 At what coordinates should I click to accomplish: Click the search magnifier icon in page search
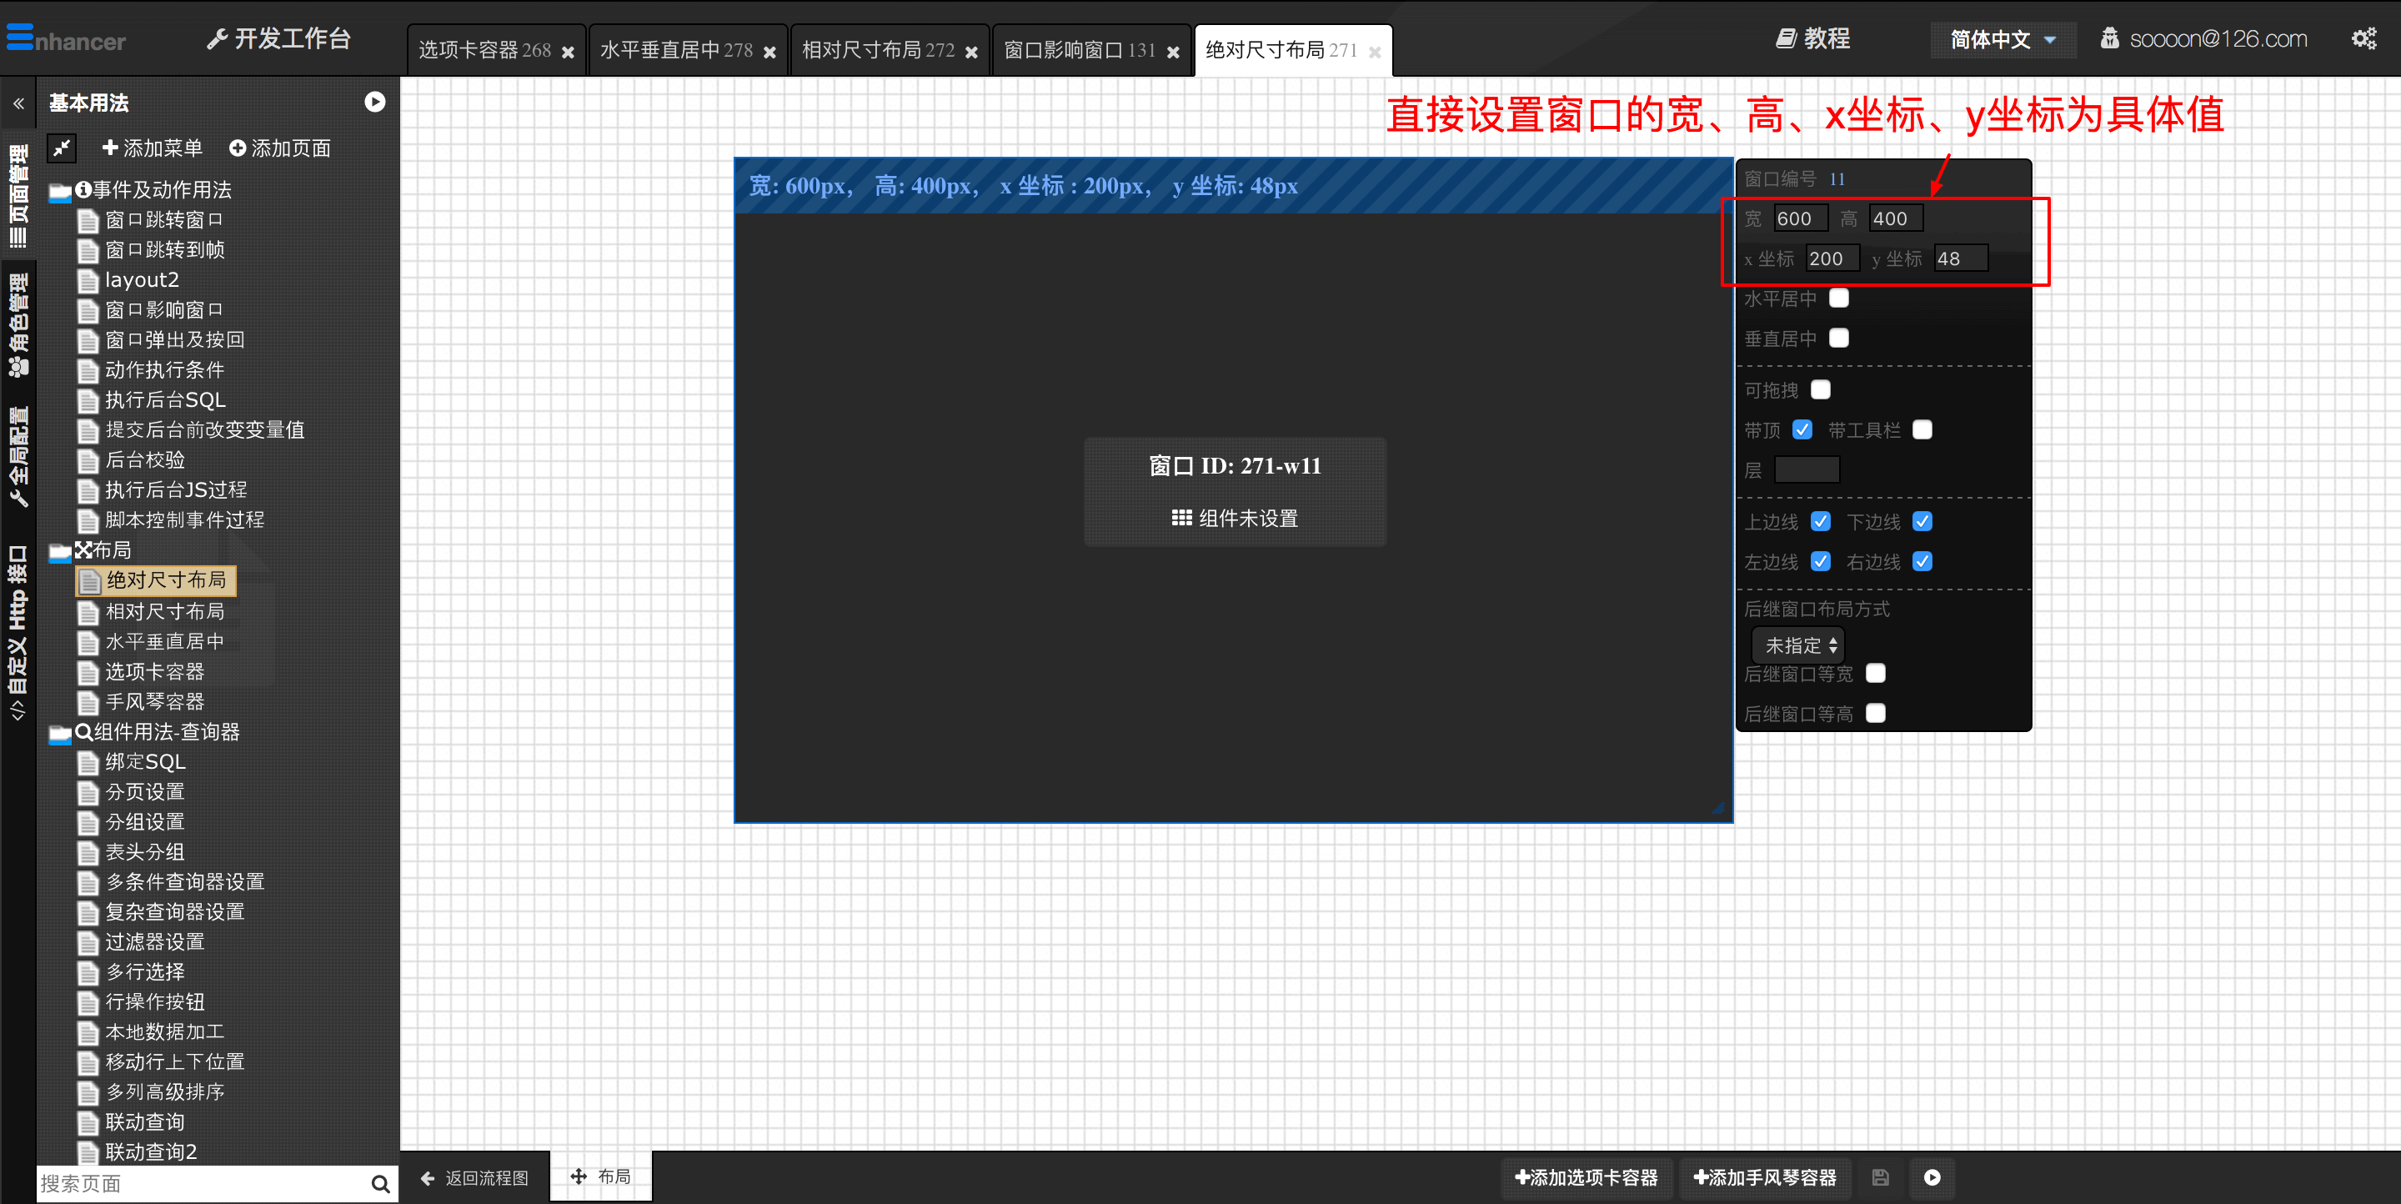point(379,1183)
